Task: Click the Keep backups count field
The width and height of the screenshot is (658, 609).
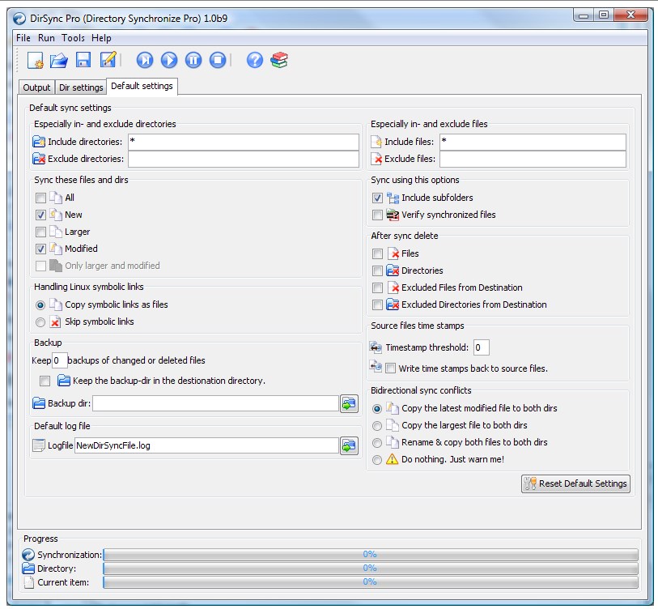Action: coord(59,360)
